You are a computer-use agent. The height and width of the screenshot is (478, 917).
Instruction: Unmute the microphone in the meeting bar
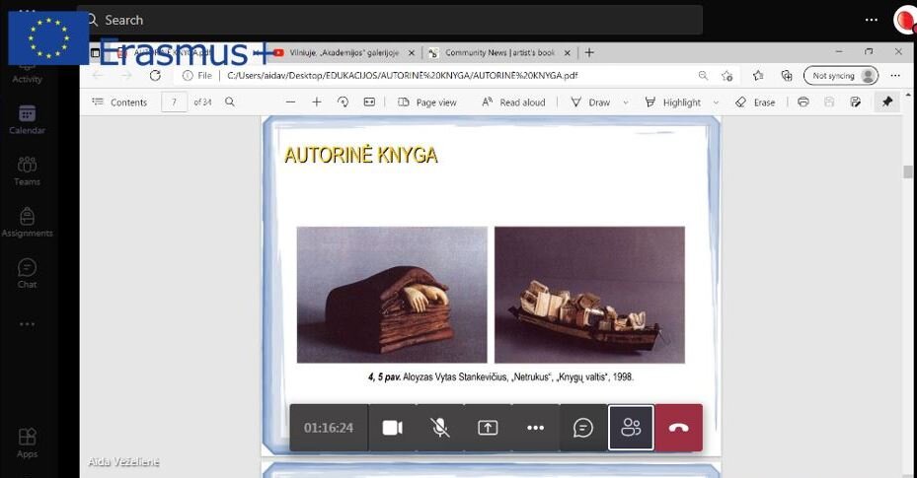[x=440, y=428]
